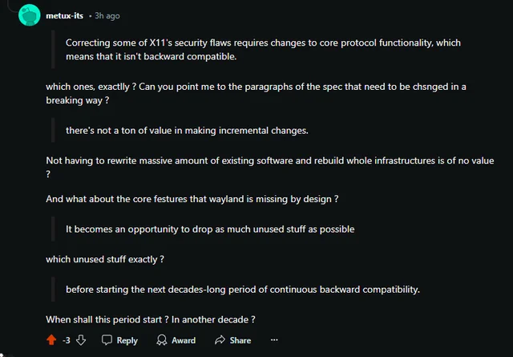This screenshot has height=357, width=513.
Task: Click the metux-its user avatar
Action: point(29,14)
